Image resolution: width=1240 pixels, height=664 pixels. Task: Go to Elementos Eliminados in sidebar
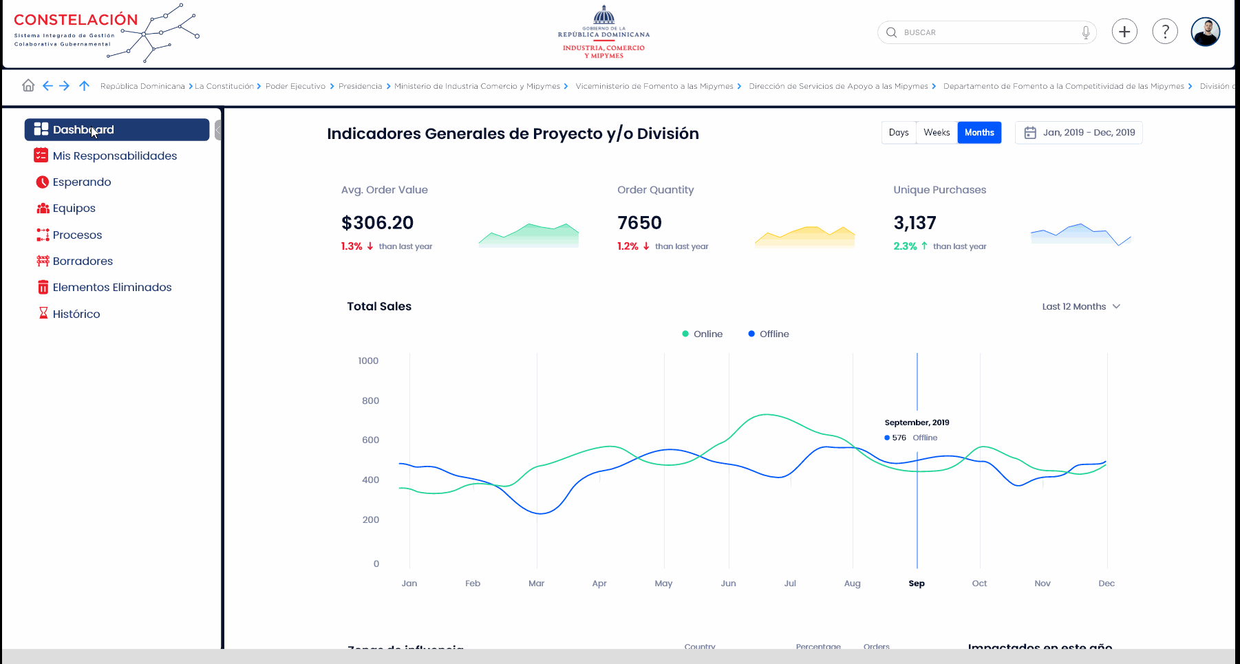point(111,288)
